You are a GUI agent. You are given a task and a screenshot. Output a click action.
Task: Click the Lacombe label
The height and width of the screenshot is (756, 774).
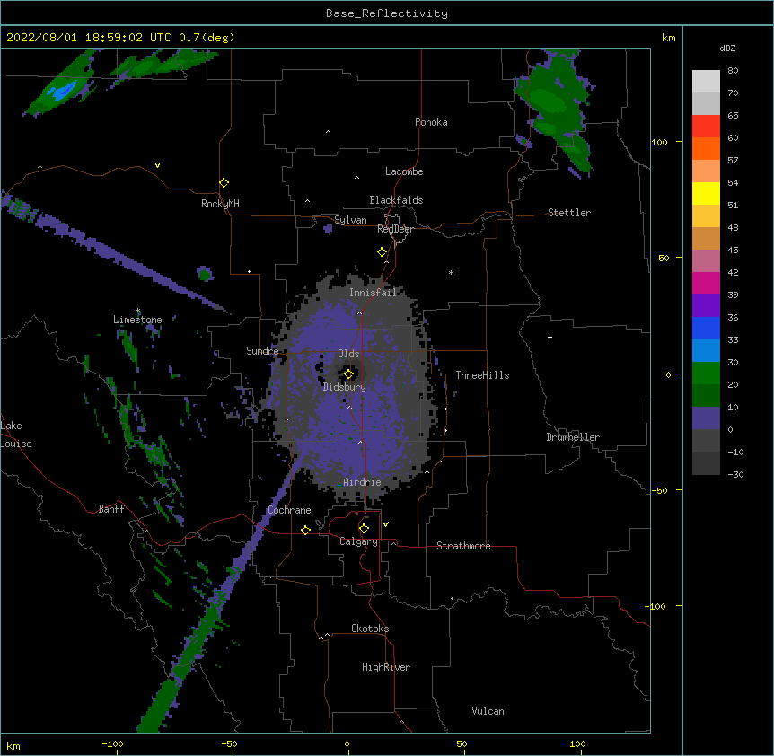coord(404,171)
